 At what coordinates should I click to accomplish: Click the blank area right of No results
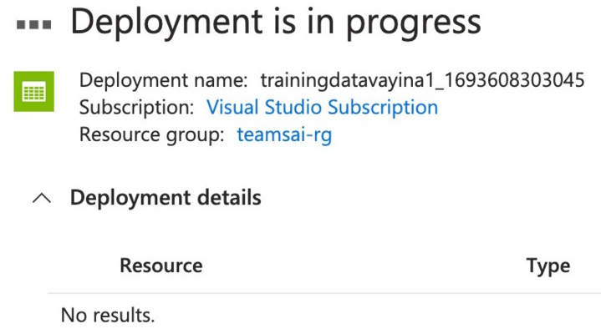coord(376,316)
